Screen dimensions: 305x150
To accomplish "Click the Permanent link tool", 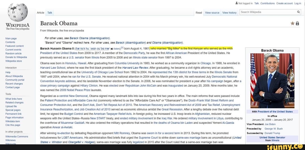I will 14,114.
